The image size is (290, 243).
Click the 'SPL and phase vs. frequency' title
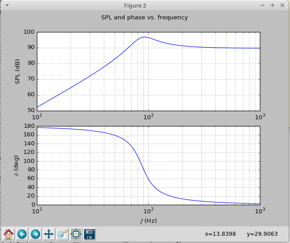coord(144,18)
